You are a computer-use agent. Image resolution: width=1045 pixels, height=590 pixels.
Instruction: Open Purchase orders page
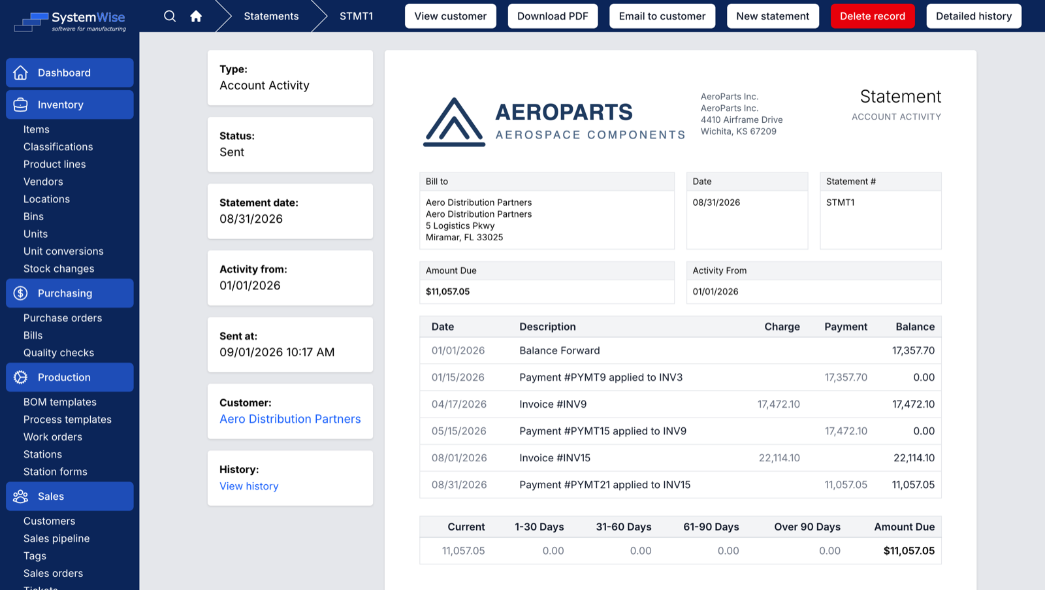pyautogui.click(x=63, y=318)
